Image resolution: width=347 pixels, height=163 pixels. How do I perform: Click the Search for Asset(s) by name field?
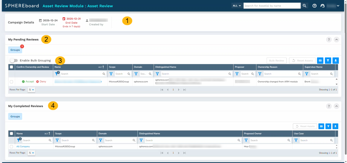(x=272, y=6)
